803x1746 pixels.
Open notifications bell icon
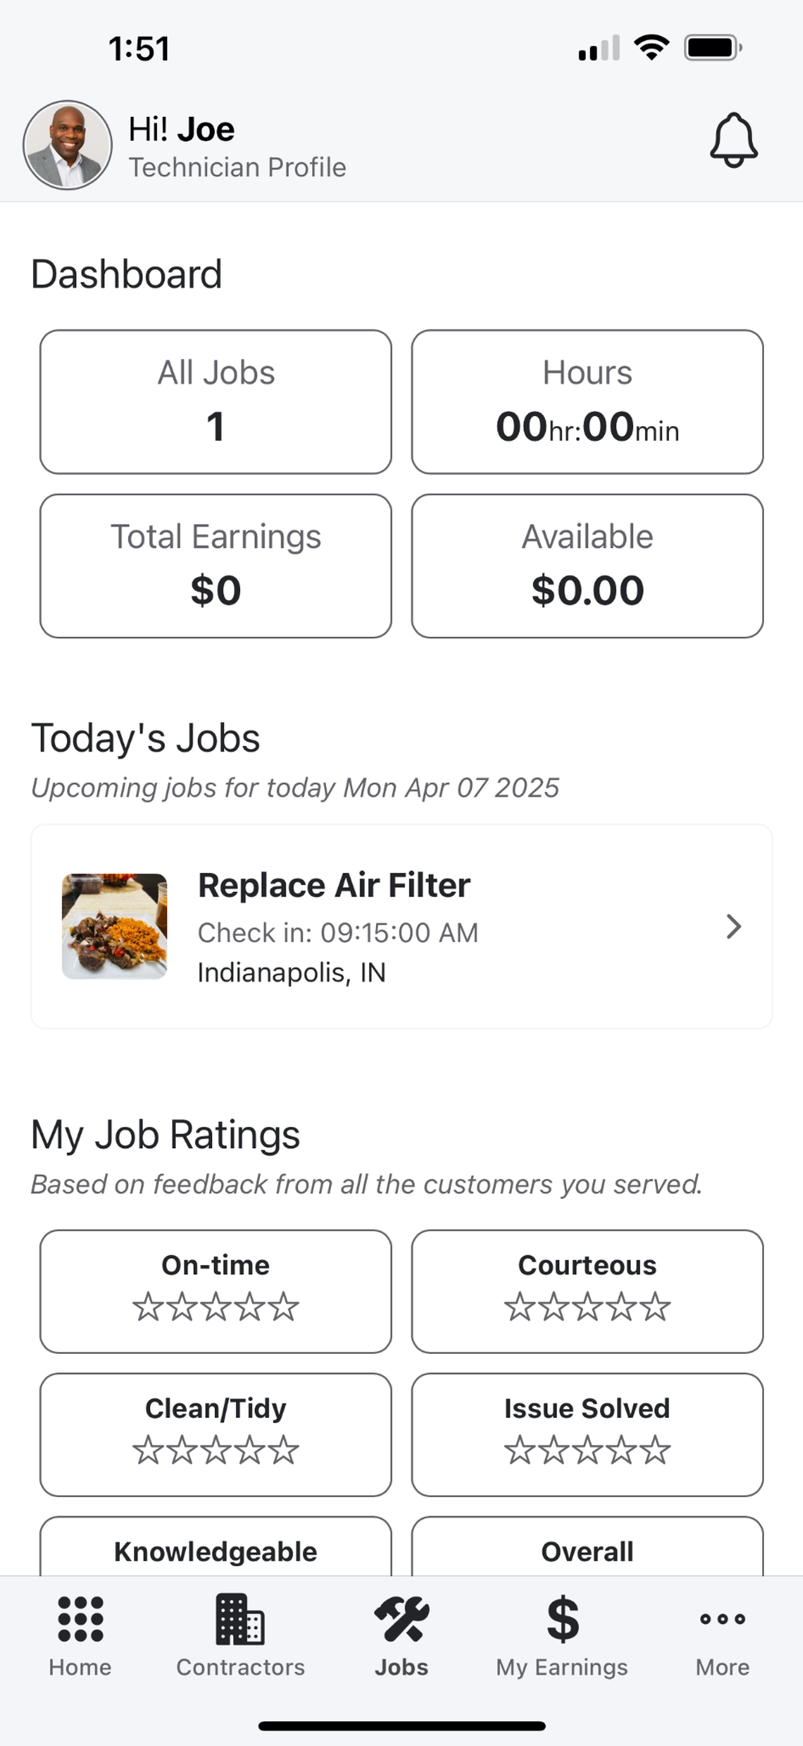[733, 140]
